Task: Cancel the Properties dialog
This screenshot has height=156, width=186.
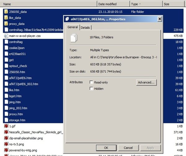Action: click(x=128, y=148)
